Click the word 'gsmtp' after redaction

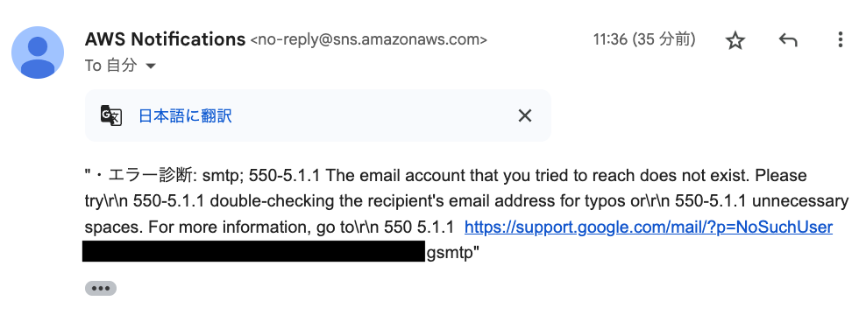click(x=451, y=254)
